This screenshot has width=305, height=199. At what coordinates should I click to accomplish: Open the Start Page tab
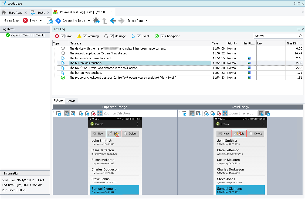click(15, 13)
